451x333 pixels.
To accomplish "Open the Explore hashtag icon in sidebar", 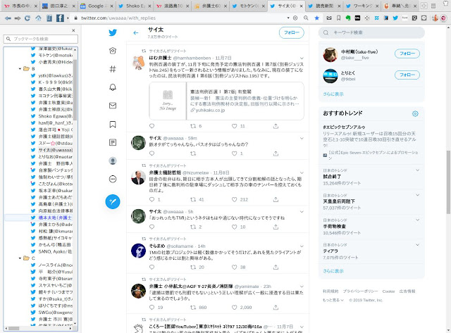I will [x=113, y=69].
